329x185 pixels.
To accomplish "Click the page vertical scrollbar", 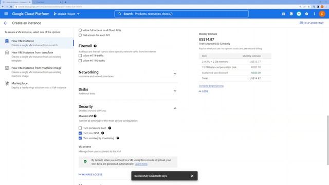I will click(328, 140).
